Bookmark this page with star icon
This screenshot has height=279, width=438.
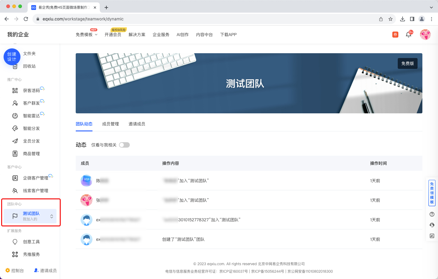[x=391, y=19]
